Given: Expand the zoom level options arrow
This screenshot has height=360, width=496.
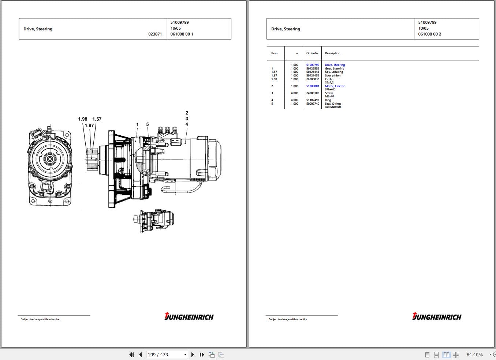Looking at the screenshot, I should pyautogui.click(x=490, y=355).
